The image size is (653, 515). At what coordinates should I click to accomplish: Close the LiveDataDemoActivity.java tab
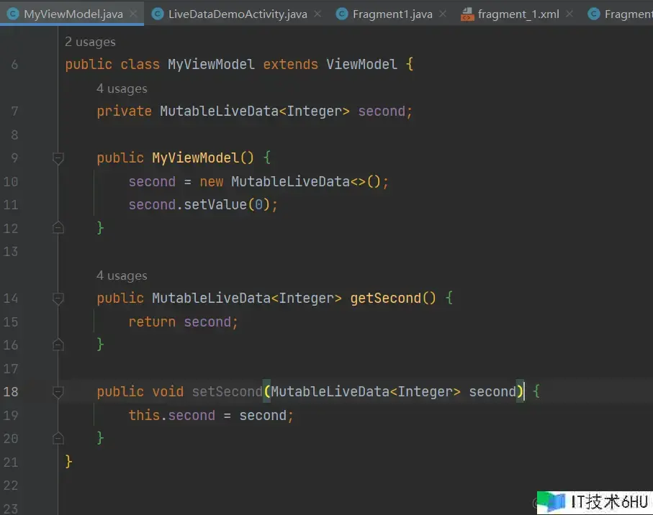[318, 14]
